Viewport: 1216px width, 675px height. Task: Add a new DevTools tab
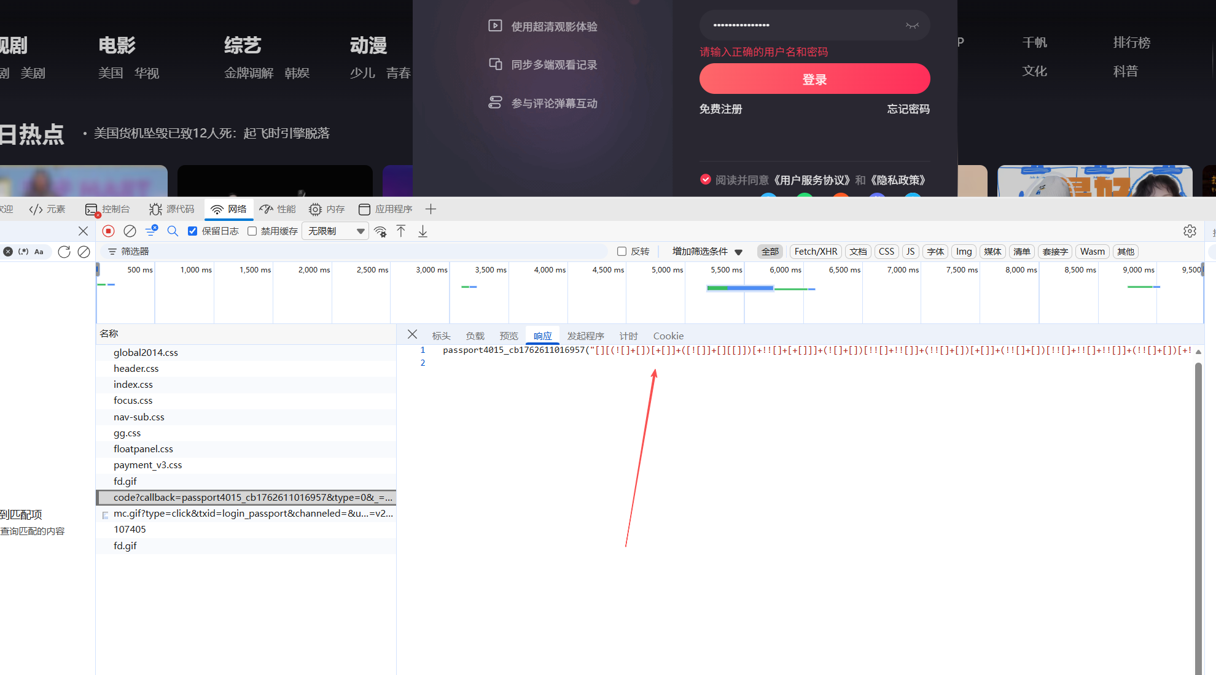(431, 209)
